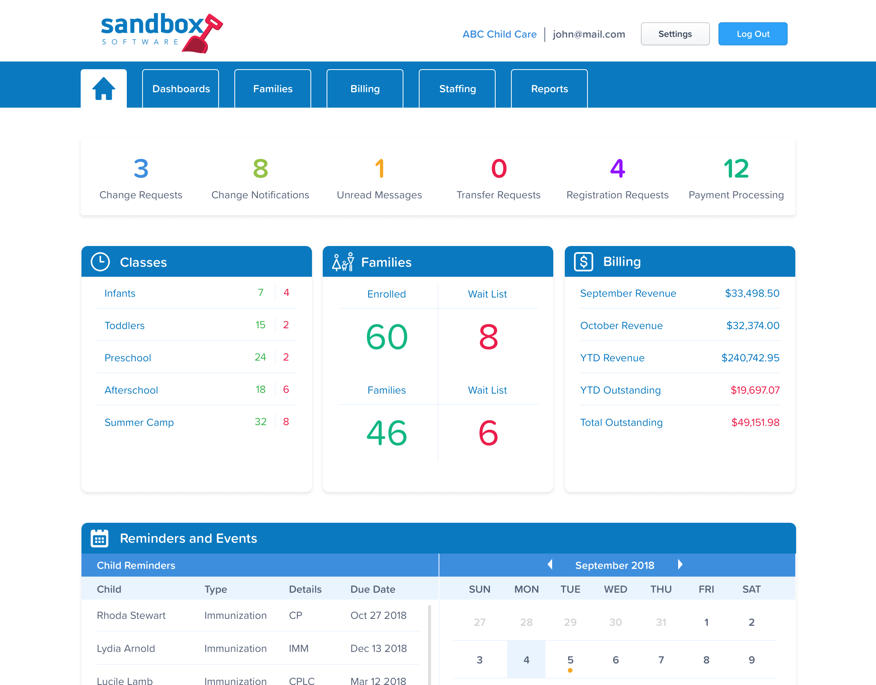Click the calendar icon in Reminders and Events

click(x=99, y=538)
